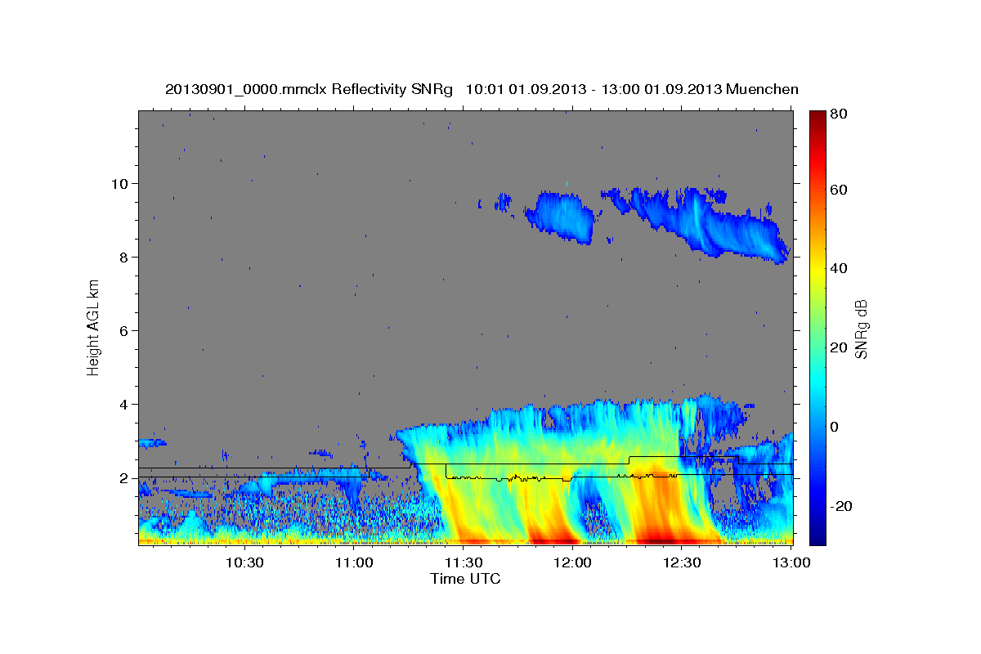The height and width of the screenshot is (654, 981).
Task: Click the height tick label 10
Action: point(121,183)
